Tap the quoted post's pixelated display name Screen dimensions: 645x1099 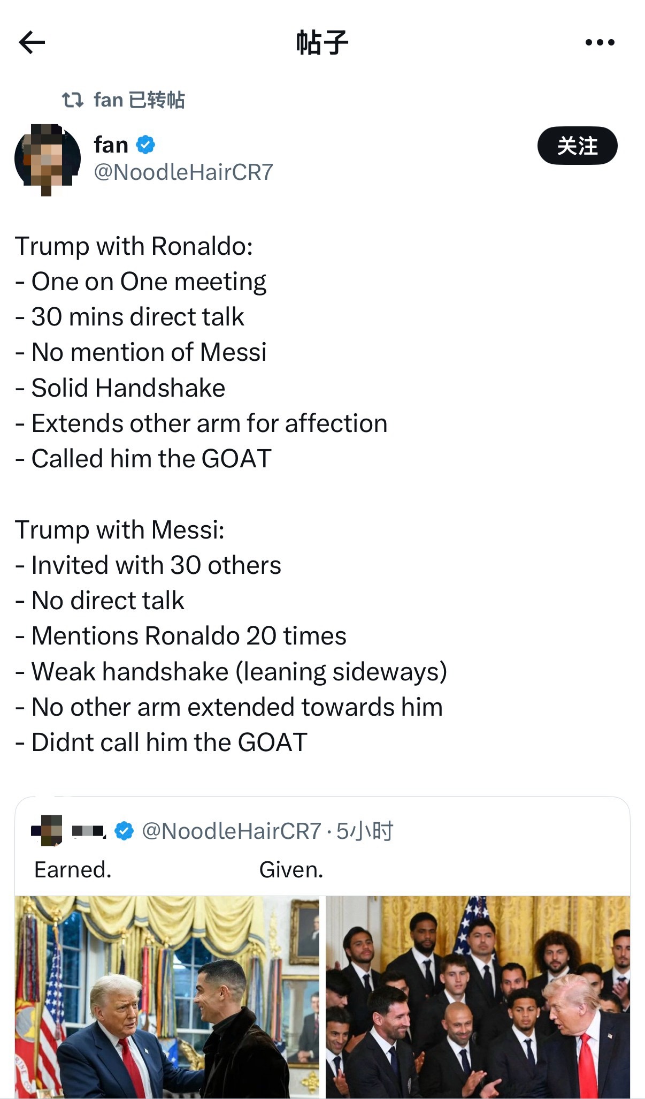tap(89, 831)
